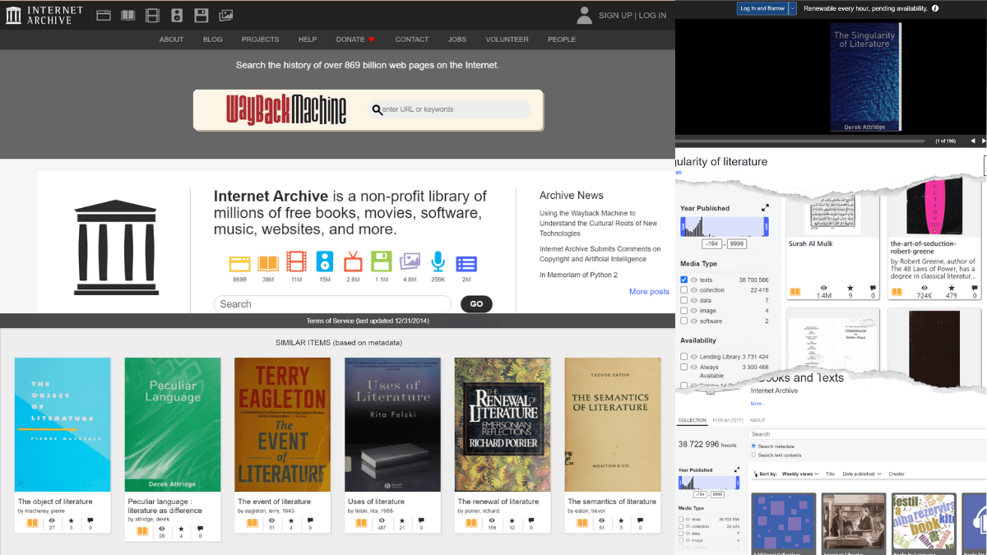
Task: Open the VOLUNTEER menu item
Action: click(x=507, y=39)
